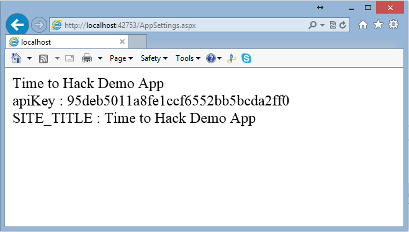Close the localhost tab
409x232 pixels.
(122, 42)
